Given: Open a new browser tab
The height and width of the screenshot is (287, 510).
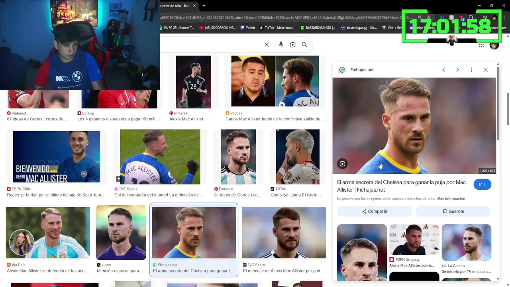Looking at the screenshot, I should 204,6.
